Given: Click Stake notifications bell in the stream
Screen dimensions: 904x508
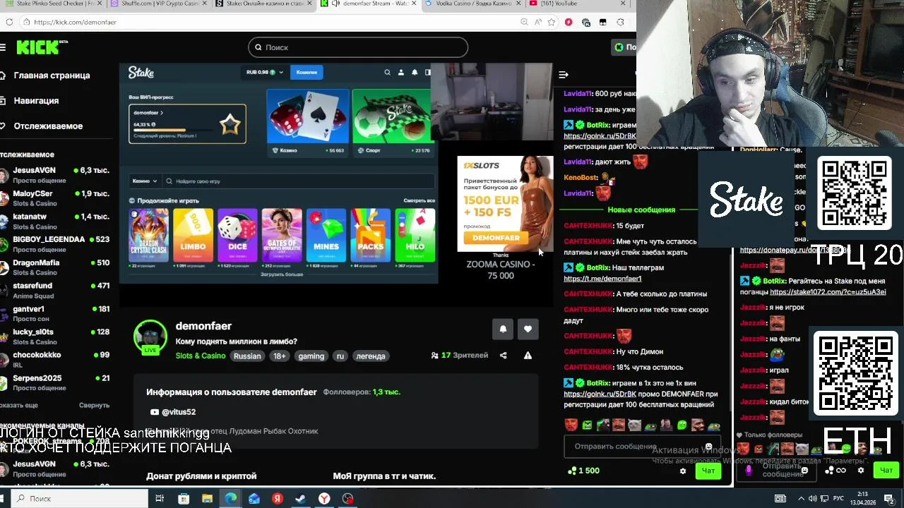Looking at the screenshot, I should coord(415,72).
